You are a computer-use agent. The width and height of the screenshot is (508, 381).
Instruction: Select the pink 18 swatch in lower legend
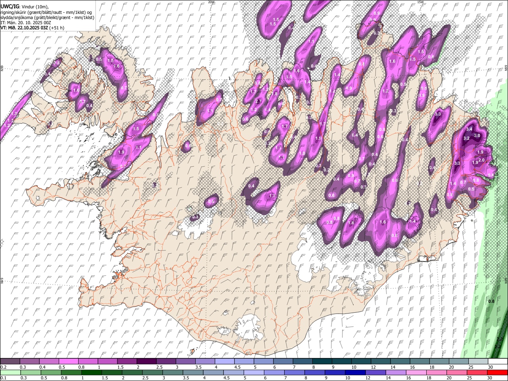pos(436,372)
